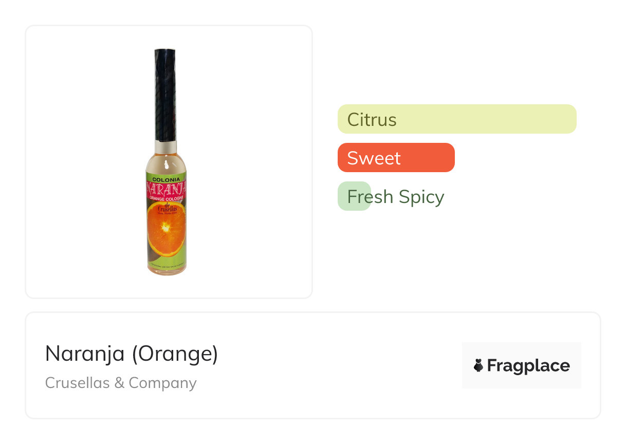This screenshot has width=626, height=444.
Task: Click the Crusellas script on the bottle label
Action: (x=166, y=208)
